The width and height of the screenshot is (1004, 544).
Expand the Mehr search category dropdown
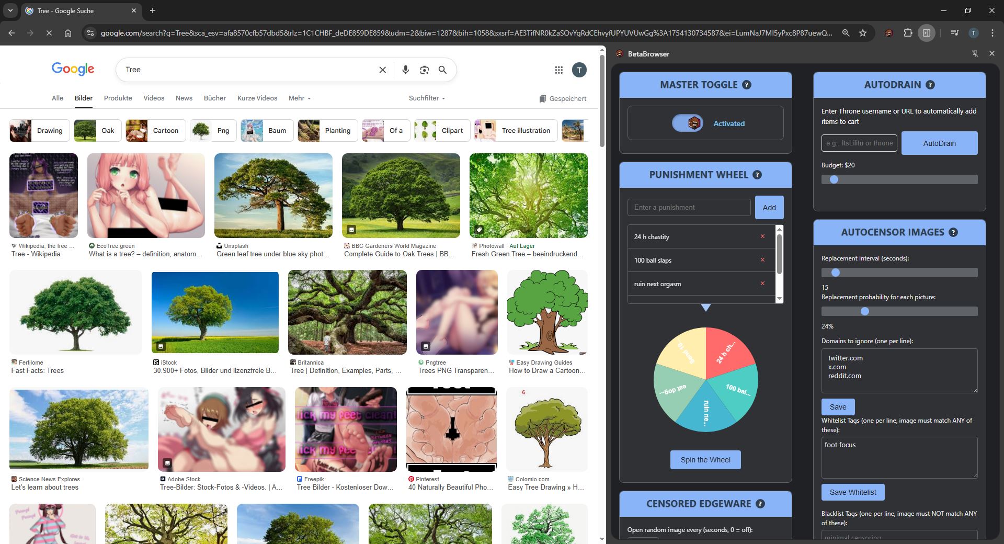[x=300, y=98]
